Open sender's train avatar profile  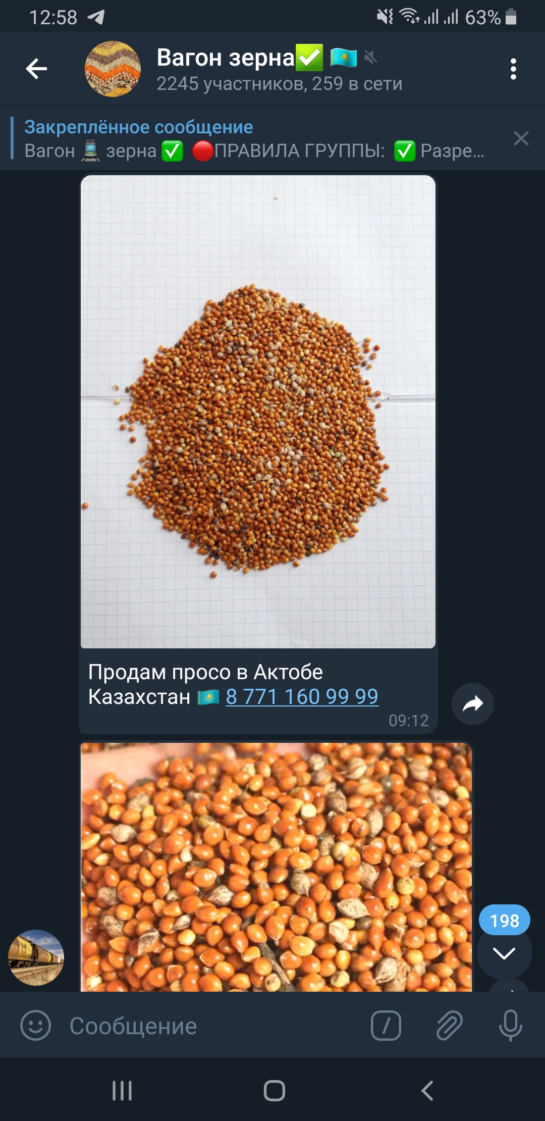tap(36, 957)
